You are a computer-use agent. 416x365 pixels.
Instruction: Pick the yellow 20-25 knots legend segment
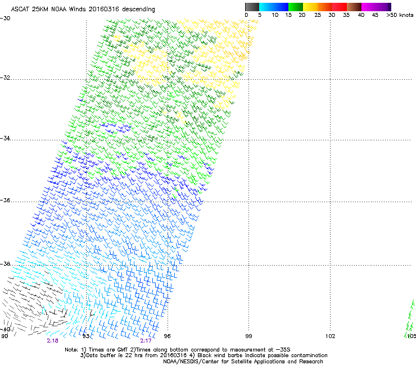(x=310, y=7)
